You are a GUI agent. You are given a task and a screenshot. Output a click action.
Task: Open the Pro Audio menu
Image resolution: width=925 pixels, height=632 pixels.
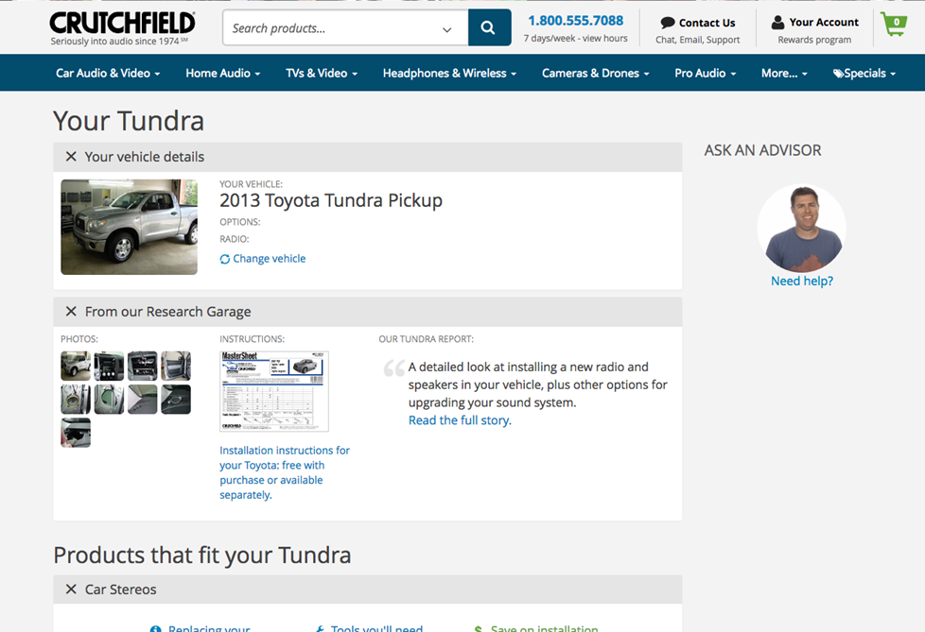(705, 73)
